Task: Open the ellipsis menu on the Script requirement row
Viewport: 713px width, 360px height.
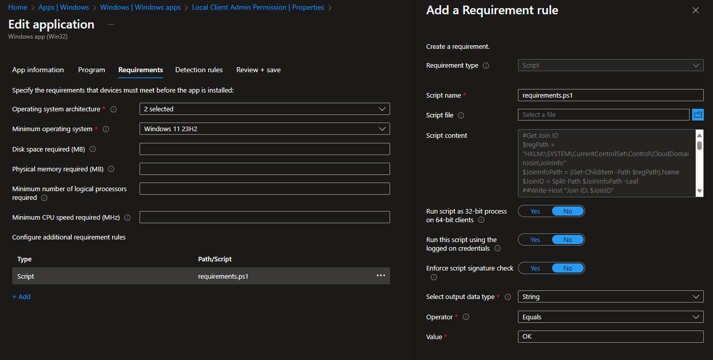Action: pyautogui.click(x=380, y=275)
